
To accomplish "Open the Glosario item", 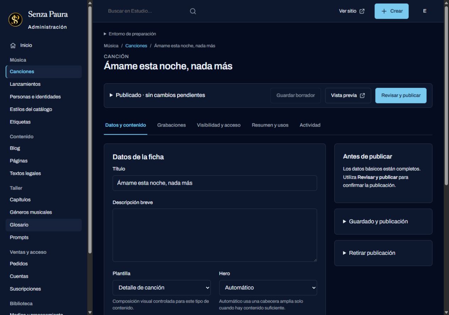I will coord(44,225).
